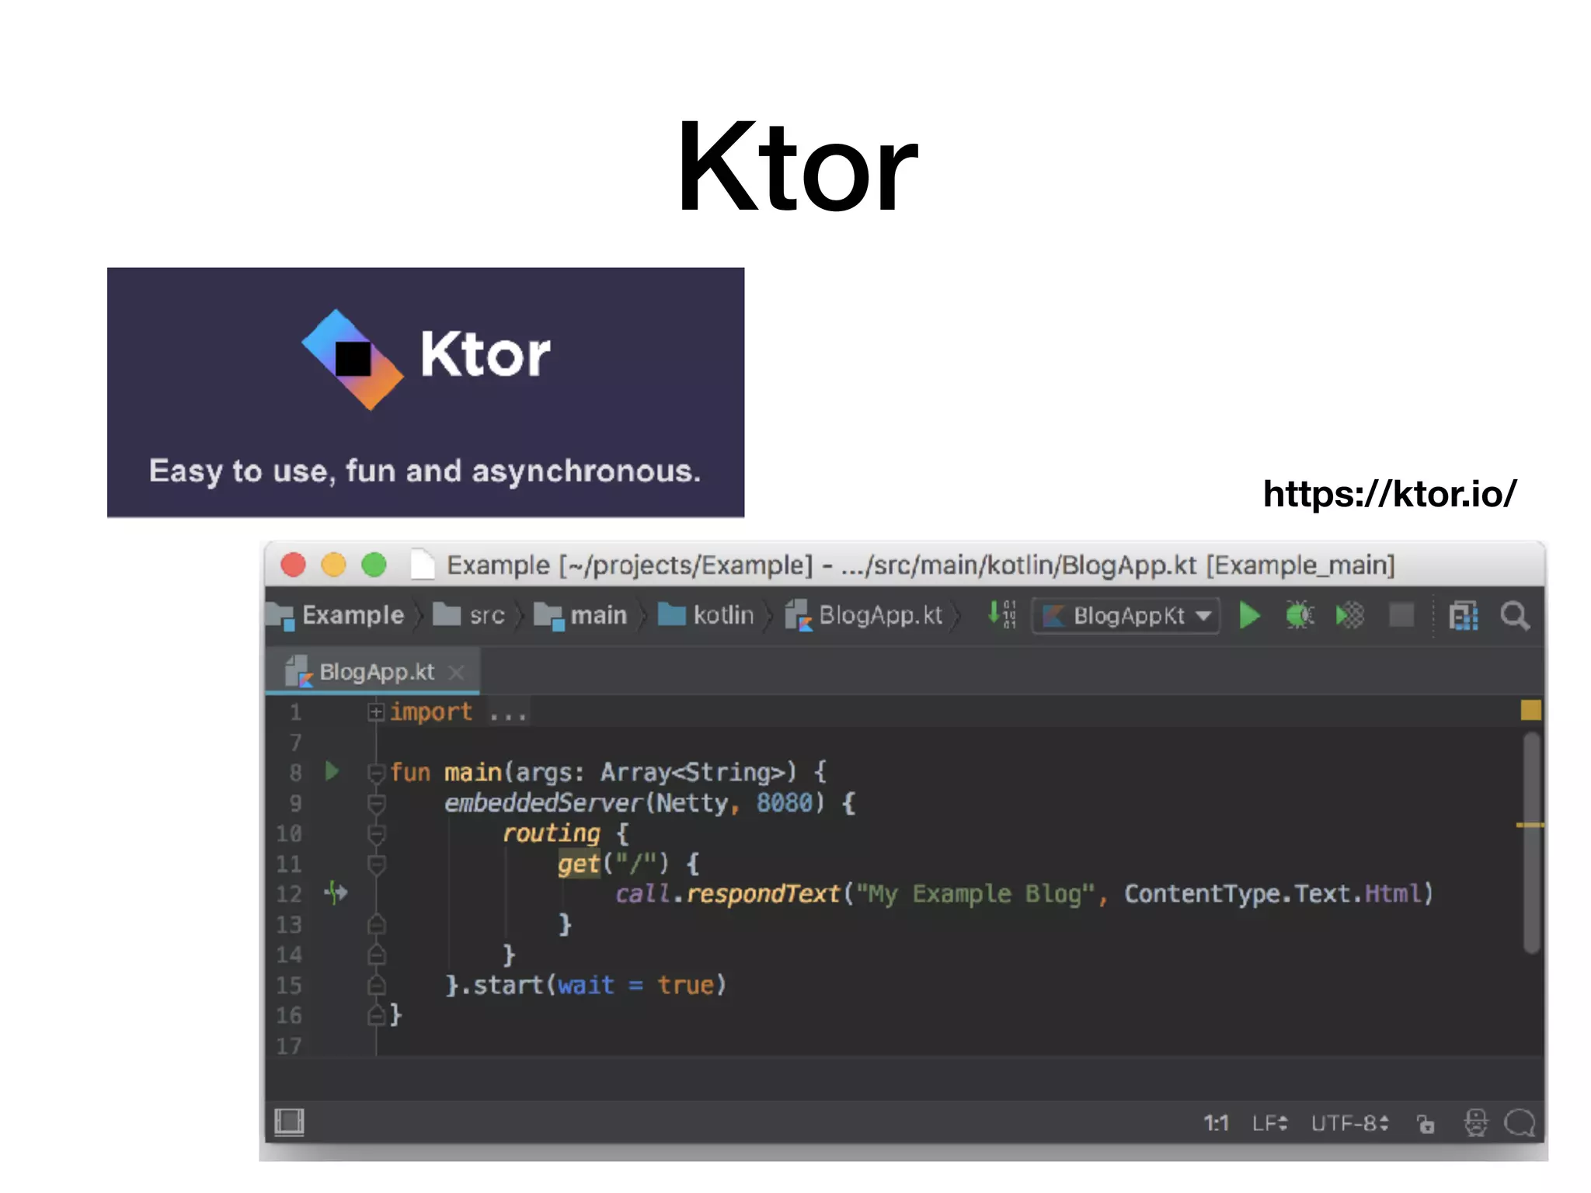Click Run with Coverage icon
This screenshot has height=1193, width=1591.
1350,616
